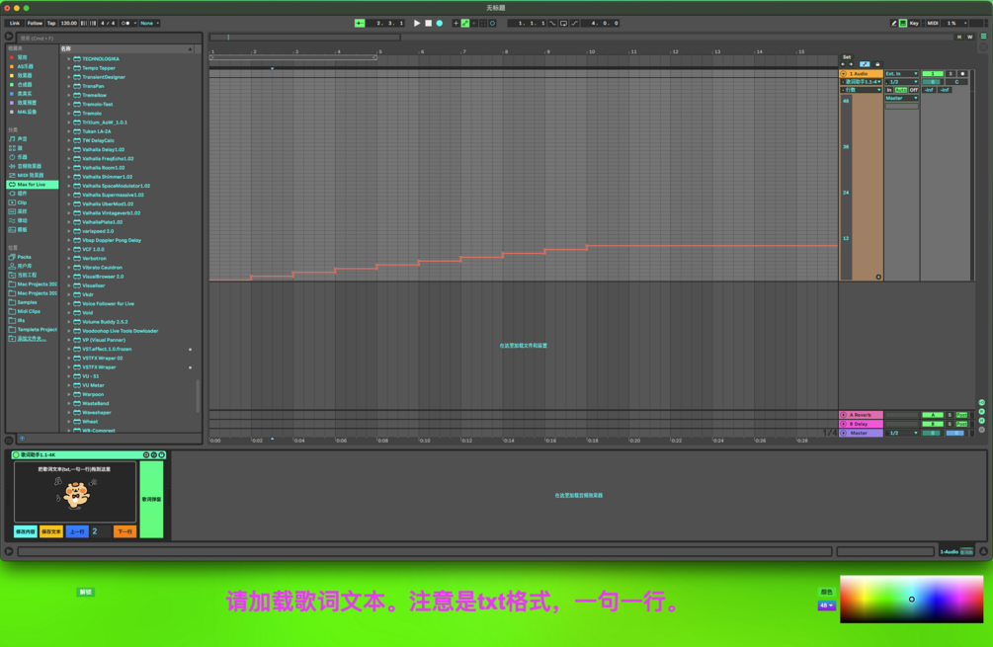
Task: Sort browser list by name column header
Action: click(x=126, y=48)
